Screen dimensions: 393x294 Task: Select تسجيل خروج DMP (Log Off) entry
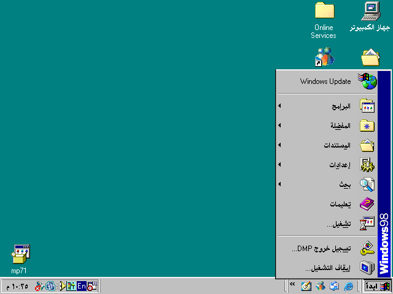tap(327, 248)
